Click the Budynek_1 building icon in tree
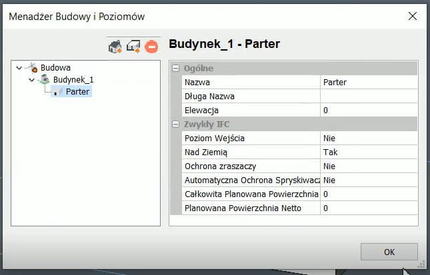Viewport: 430px width, 275px height. point(45,79)
